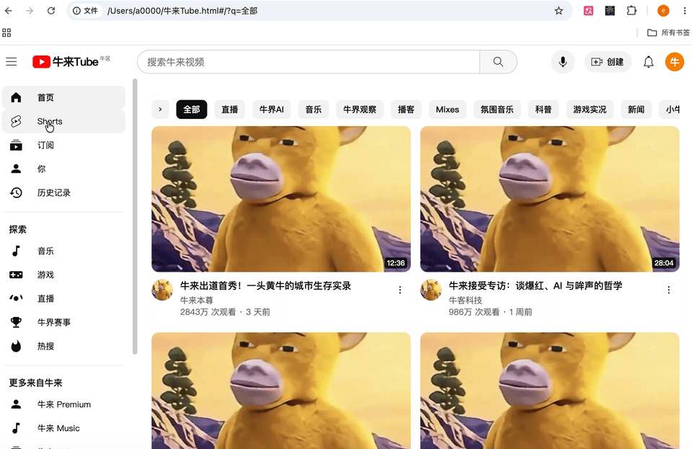The width and height of the screenshot is (692, 449).
Task: Reload the browser page
Action: point(51,11)
